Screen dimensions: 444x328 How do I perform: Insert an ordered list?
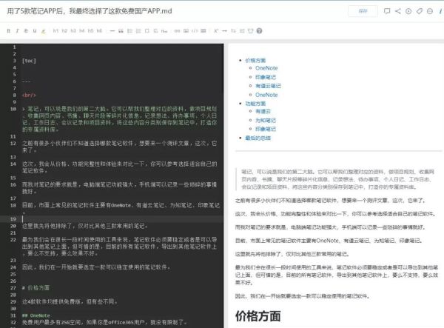point(138,31)
